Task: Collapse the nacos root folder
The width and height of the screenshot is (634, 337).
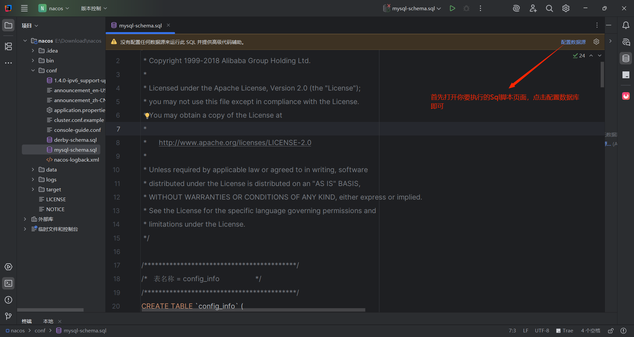Action: point(25,41)
